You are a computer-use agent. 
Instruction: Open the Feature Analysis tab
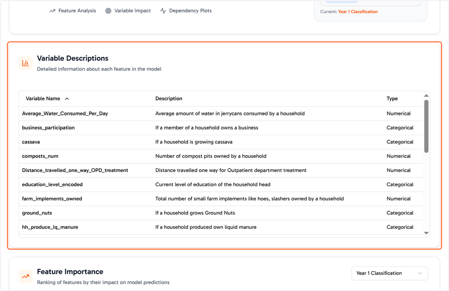coord(73,11)
